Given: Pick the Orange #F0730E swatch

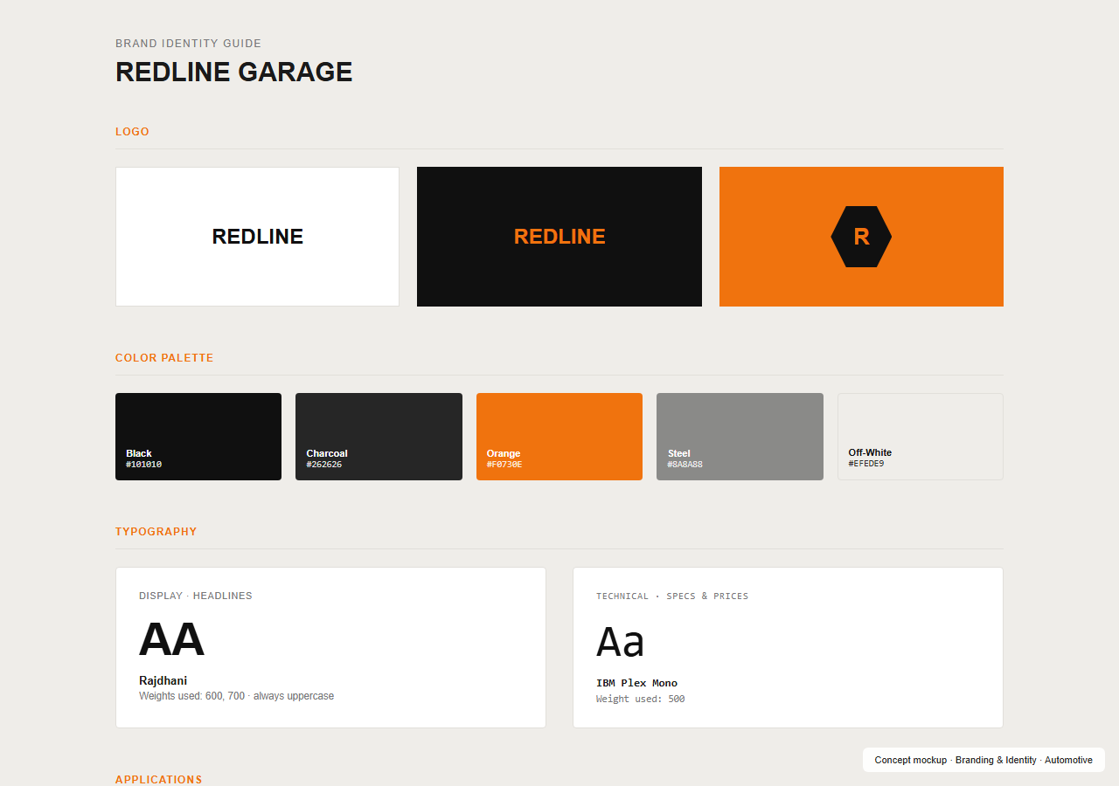Looking at the screenshot, I should 559,437.
